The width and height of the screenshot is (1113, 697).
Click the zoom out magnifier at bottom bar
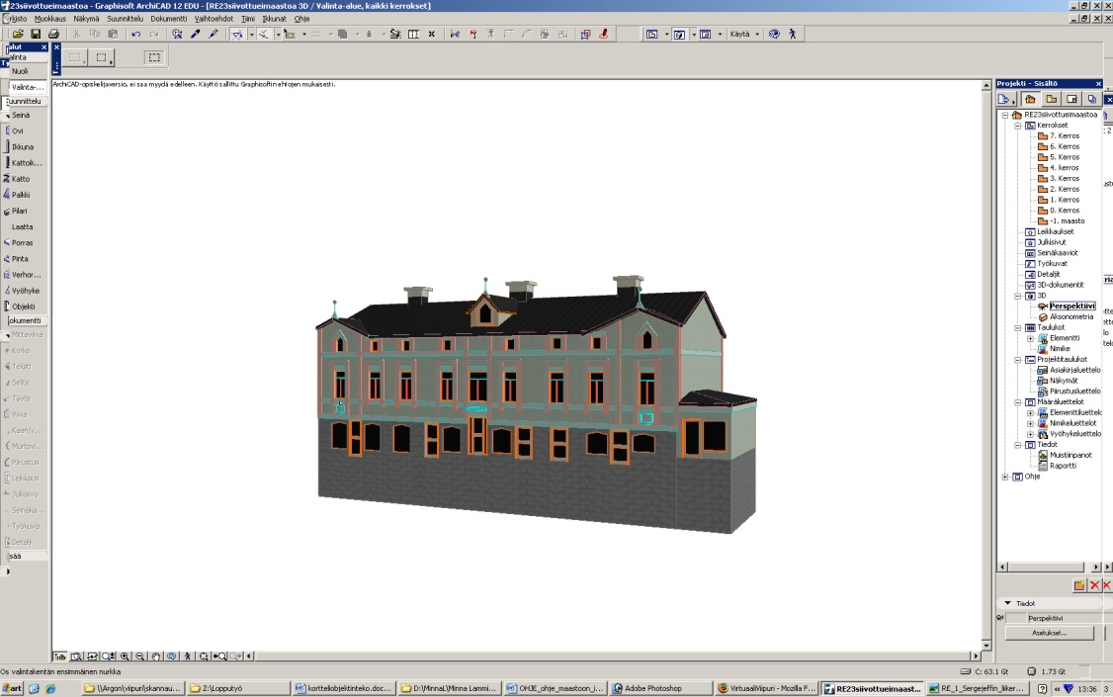[139, 656]
